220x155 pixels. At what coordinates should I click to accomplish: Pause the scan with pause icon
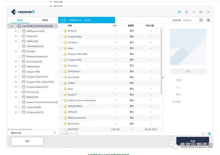[x=201, y=20]
